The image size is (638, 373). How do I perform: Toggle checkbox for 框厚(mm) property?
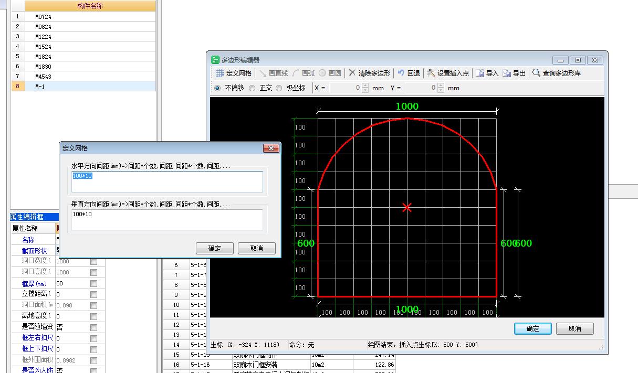tap(93, 283)
